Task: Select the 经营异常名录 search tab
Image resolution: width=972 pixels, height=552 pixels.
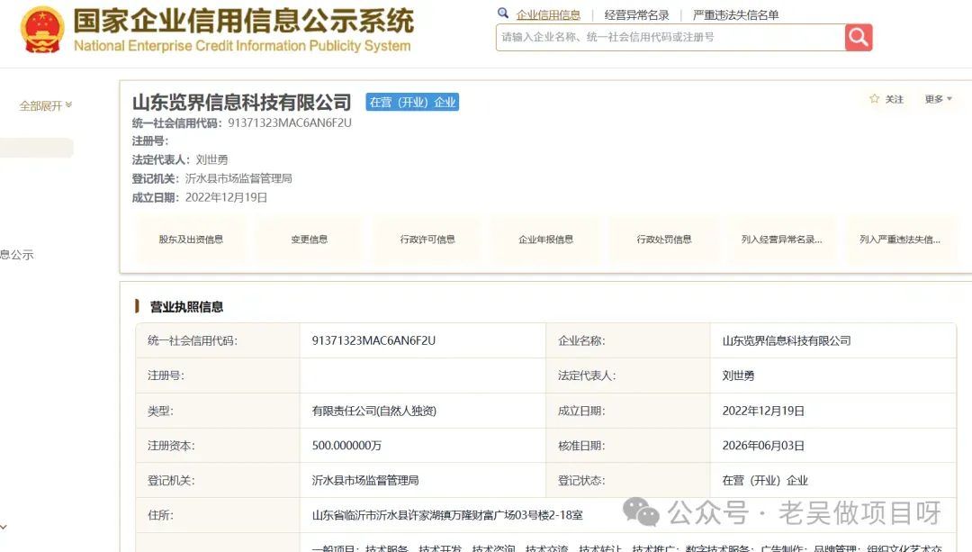Action: [636, 15]
